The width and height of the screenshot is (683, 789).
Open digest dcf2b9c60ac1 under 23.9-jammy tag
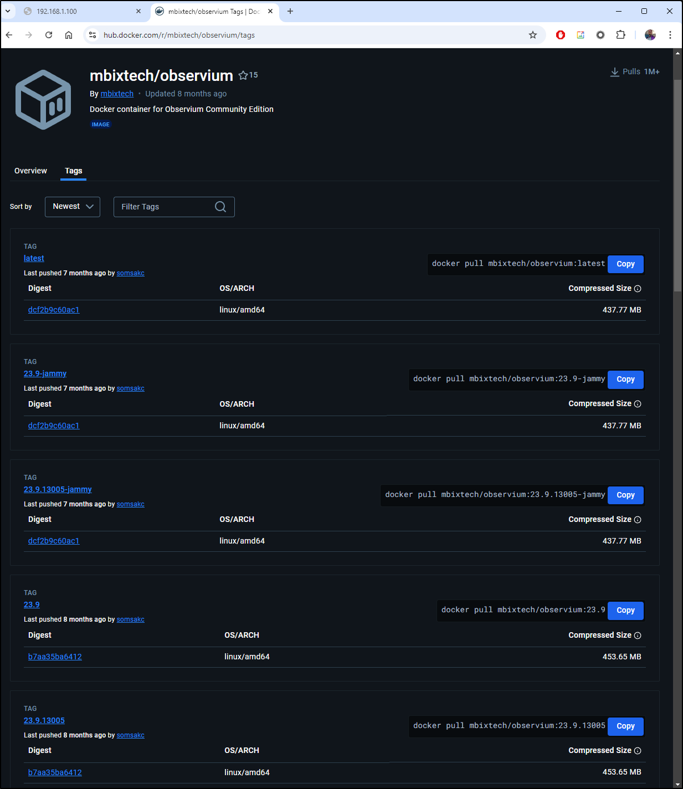click(54, 426)
